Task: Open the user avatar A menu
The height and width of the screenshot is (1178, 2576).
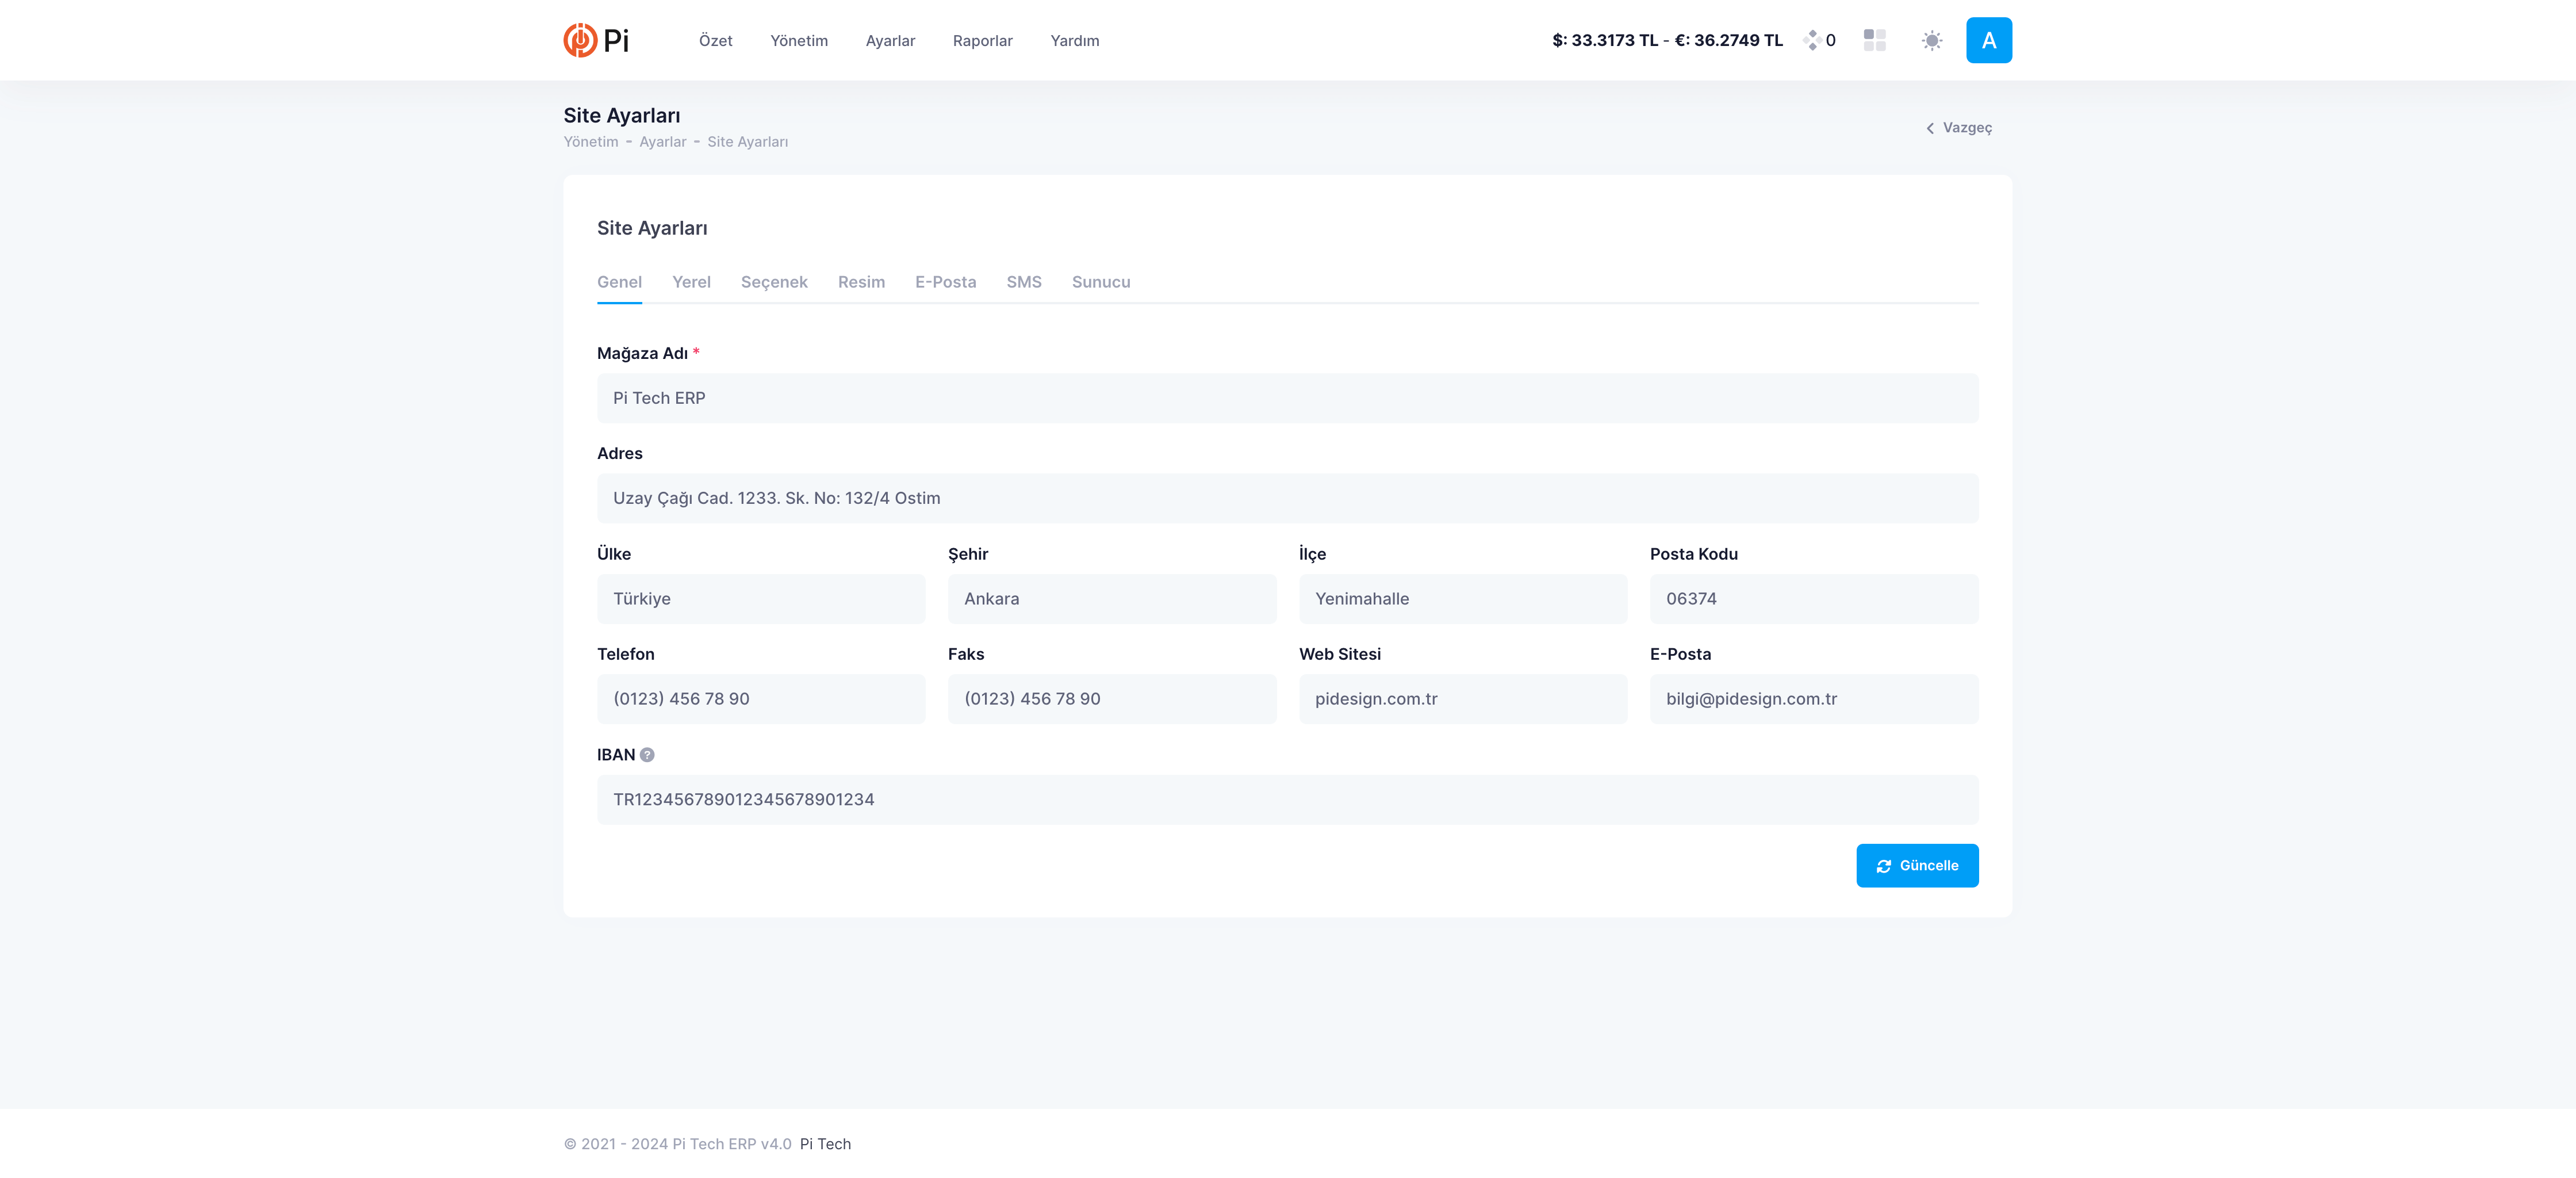Action: (1988, 40)
